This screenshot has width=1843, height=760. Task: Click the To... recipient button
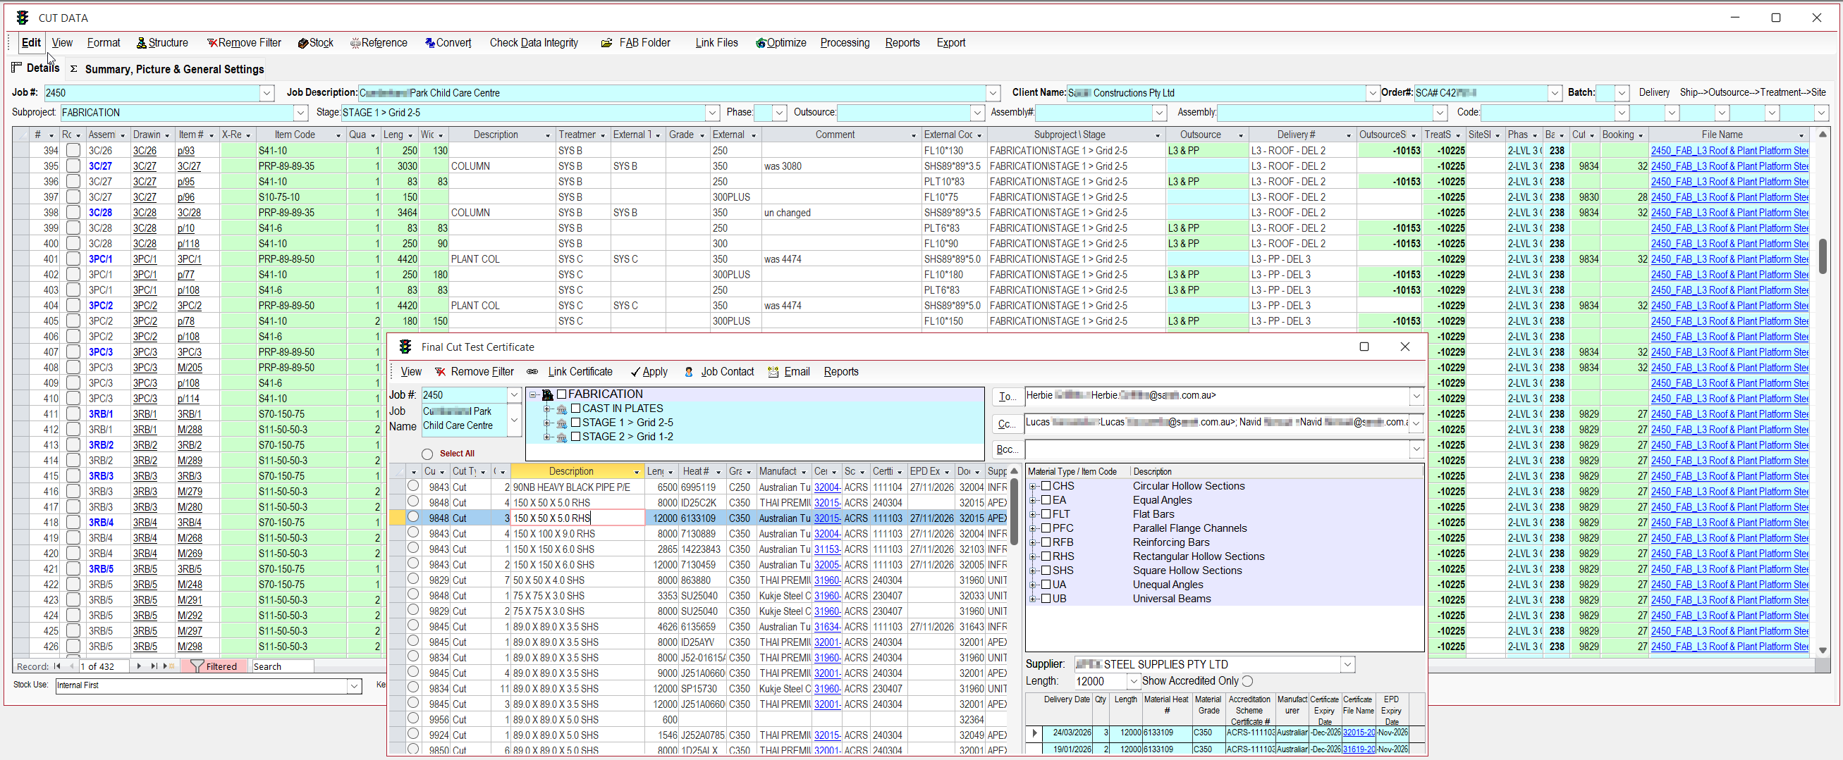pos(1007,397)
